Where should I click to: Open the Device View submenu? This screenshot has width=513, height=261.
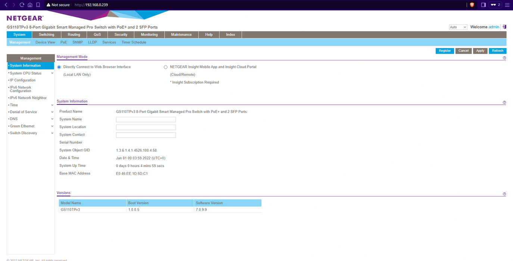click(x=45, y=42)
